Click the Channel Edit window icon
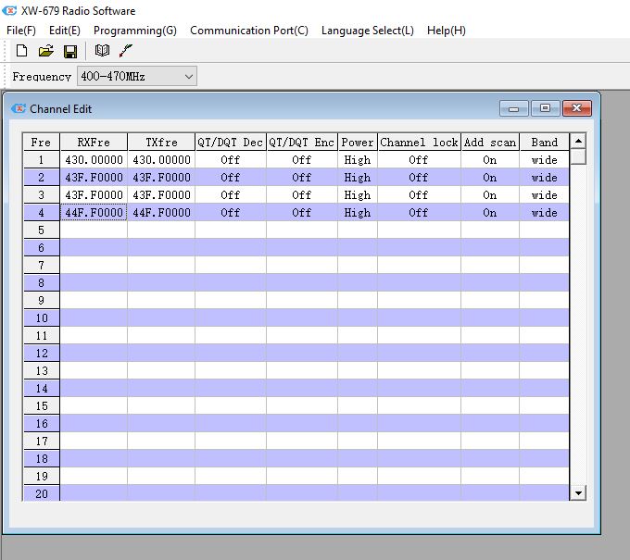Viewport: 630px width, 560px height. click(19, 108)
